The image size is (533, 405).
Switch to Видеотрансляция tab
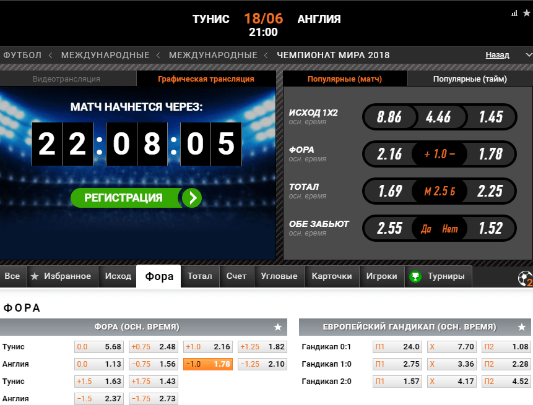67,79
